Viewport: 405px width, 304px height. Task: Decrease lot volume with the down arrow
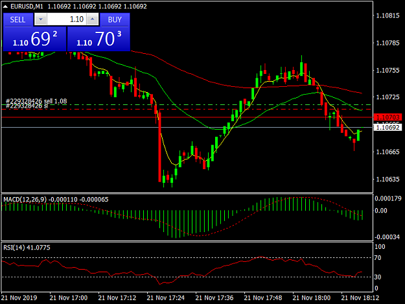tap(41, 19)
